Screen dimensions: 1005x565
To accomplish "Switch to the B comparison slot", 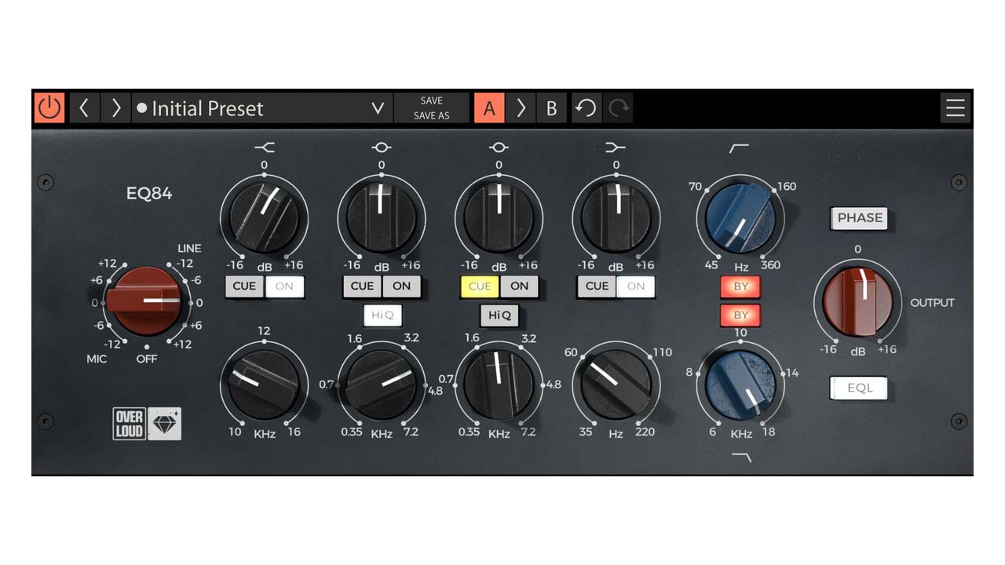I will pyautogui.click(x=551, y=108).
